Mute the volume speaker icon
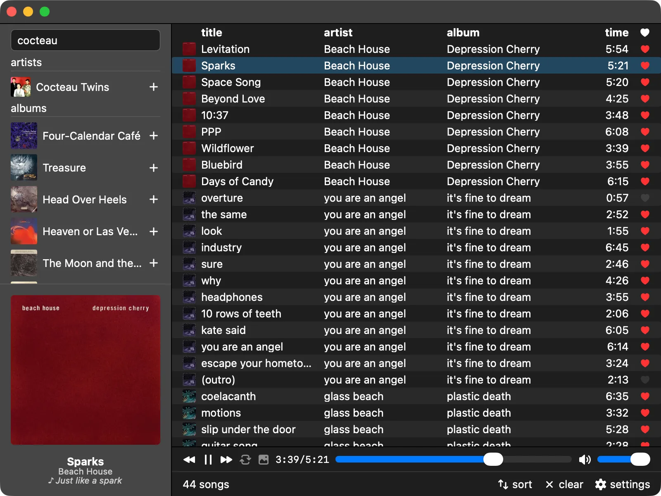661x496 pixels. coord(585,460)
